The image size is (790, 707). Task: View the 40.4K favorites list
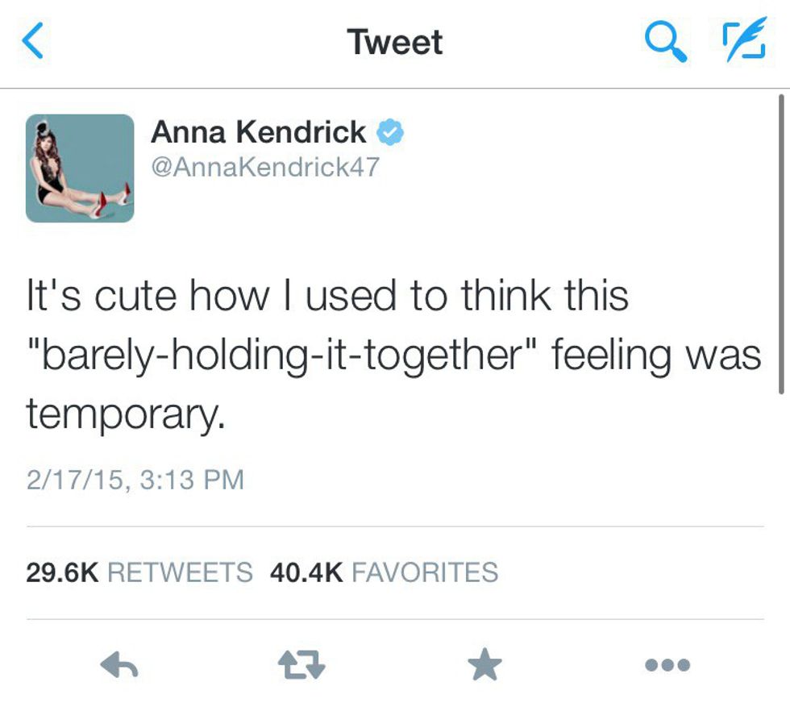[x=385, y=572]
